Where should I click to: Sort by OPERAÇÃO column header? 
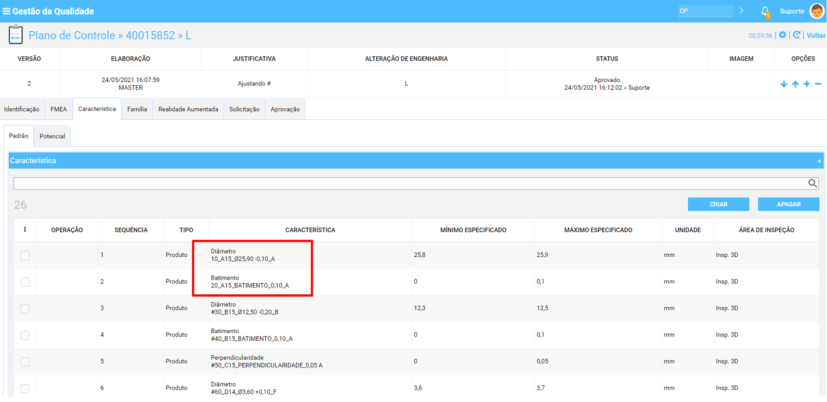[67, 230]
